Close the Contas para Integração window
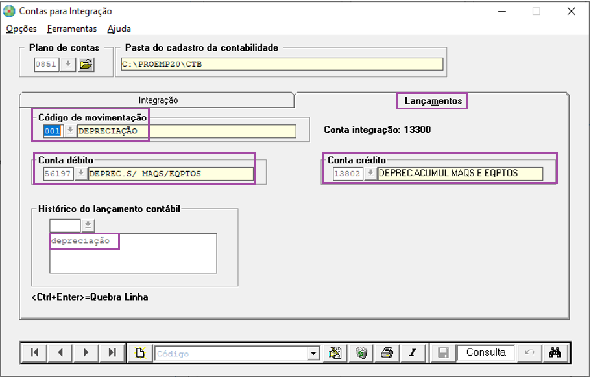Screen dimensions: 591x377 tap(572, 11)
